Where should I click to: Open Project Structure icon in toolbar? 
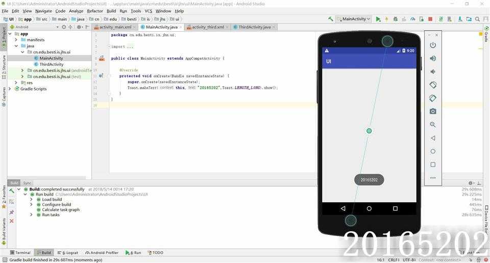469,19
